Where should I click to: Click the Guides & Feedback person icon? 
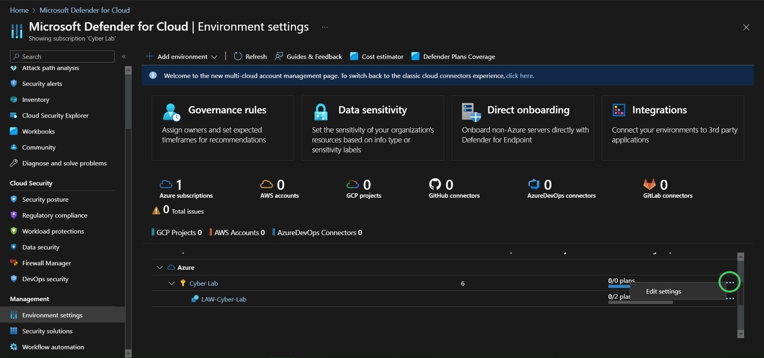(x=279, y=56)
